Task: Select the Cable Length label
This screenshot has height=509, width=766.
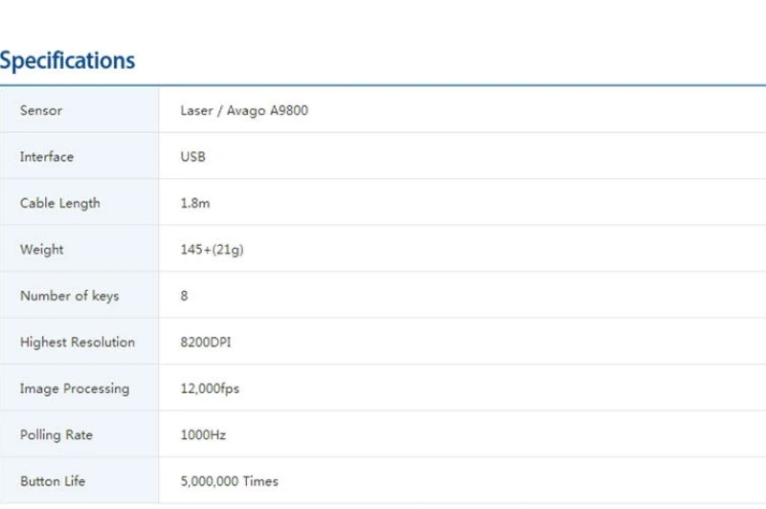Action: click(60, 203)
